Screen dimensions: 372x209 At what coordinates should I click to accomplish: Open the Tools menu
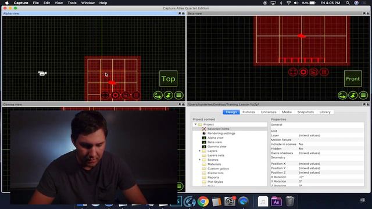point(72,3)
